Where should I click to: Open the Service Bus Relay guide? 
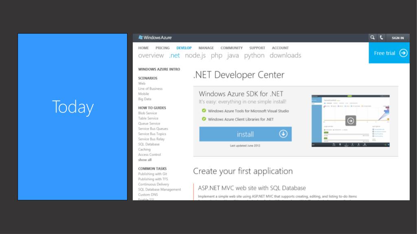click(x=151, y=139)
